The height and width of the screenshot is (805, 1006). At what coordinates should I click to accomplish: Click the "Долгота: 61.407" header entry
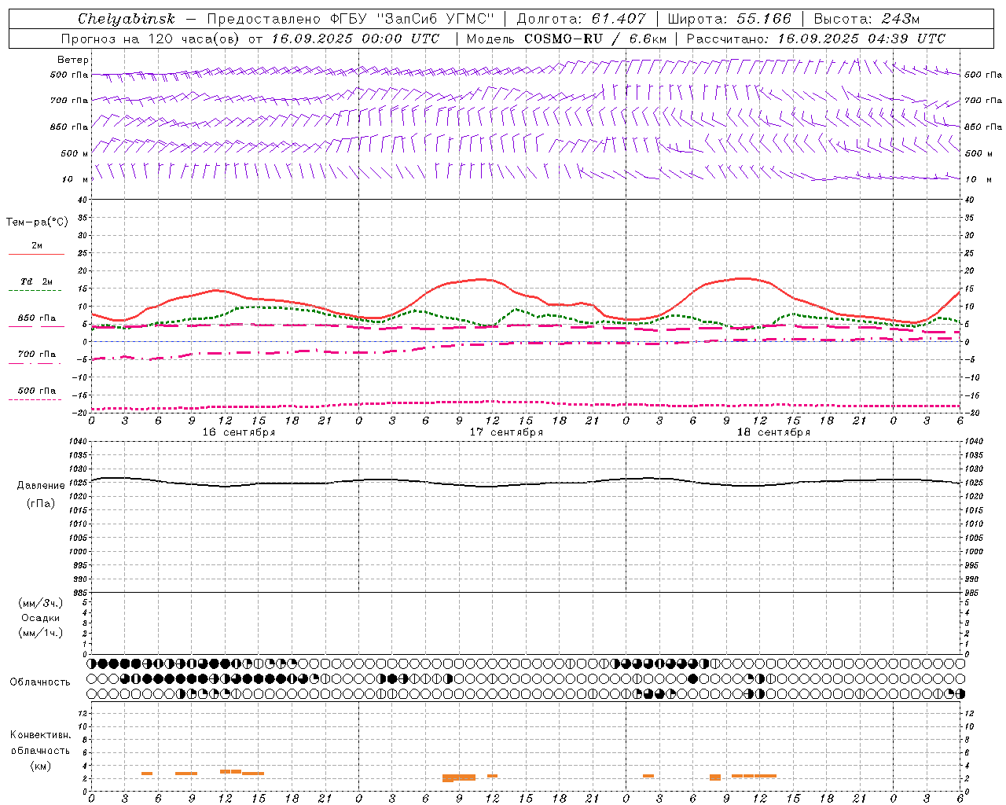click(x=582, y=19)
